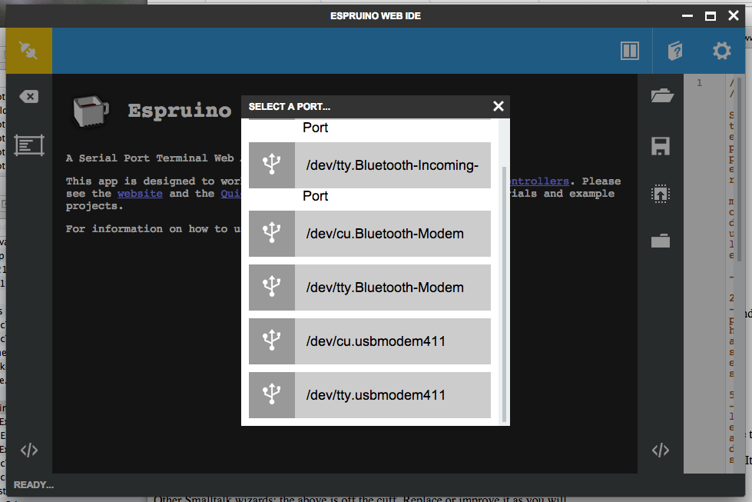The width and height of the screenshot is (752, 502).
Task: Click the Espruino mug logo
Action: coord(91,111)
